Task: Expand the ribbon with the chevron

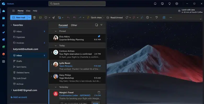Action: pyautogui.click(x=201, y=19)
